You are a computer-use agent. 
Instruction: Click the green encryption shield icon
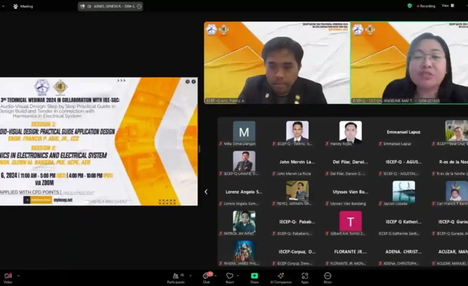(410, 6)
